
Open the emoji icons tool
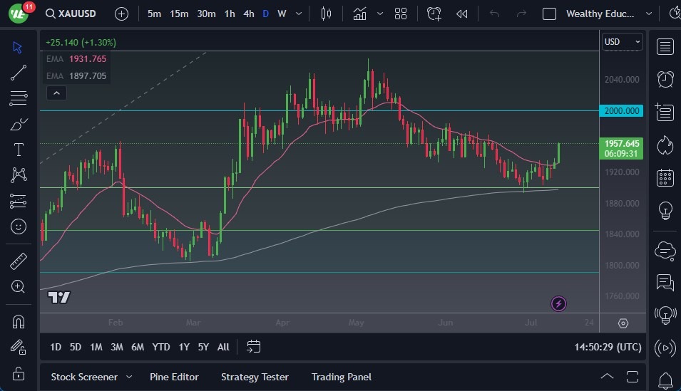click(x=19, y=226)
